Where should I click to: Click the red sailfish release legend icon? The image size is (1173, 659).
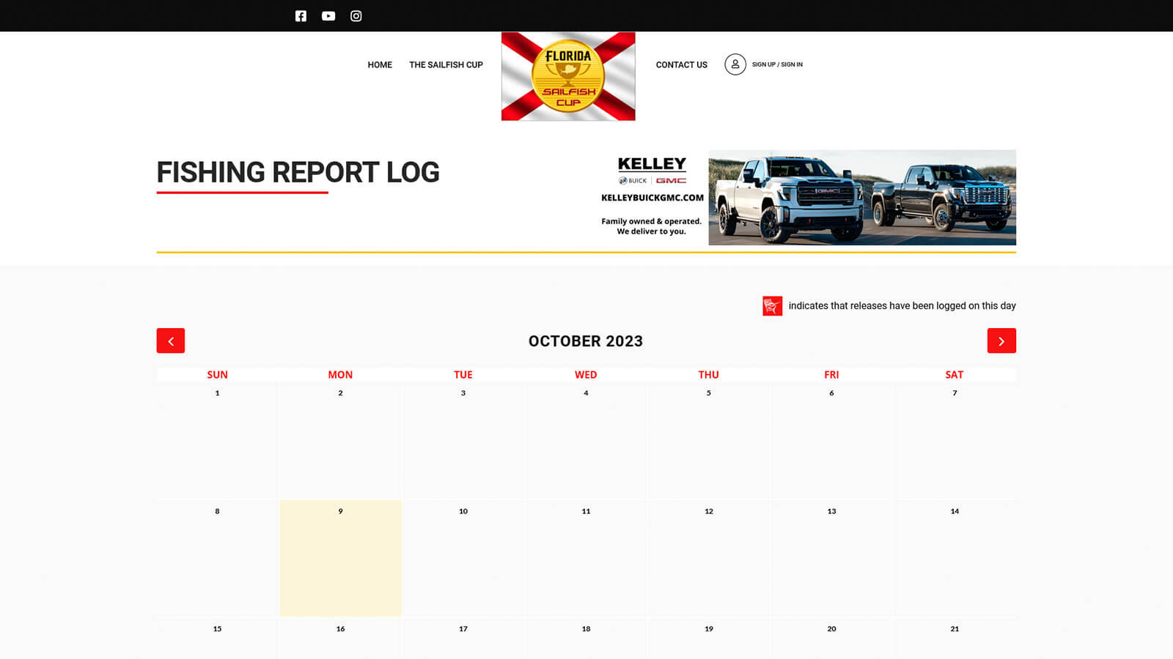point(772,306)
